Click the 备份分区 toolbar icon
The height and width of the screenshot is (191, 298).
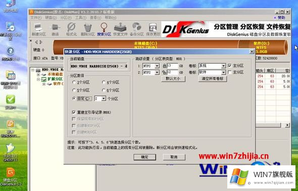136,29
